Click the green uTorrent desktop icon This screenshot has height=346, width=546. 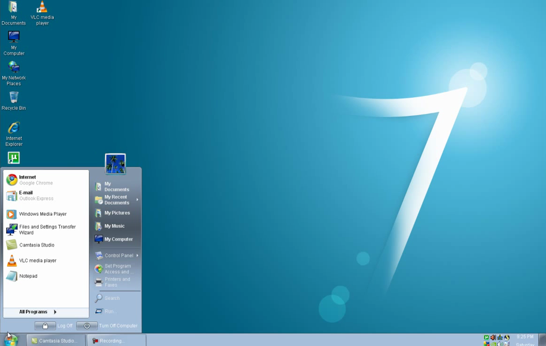click(x=14, y=158)
